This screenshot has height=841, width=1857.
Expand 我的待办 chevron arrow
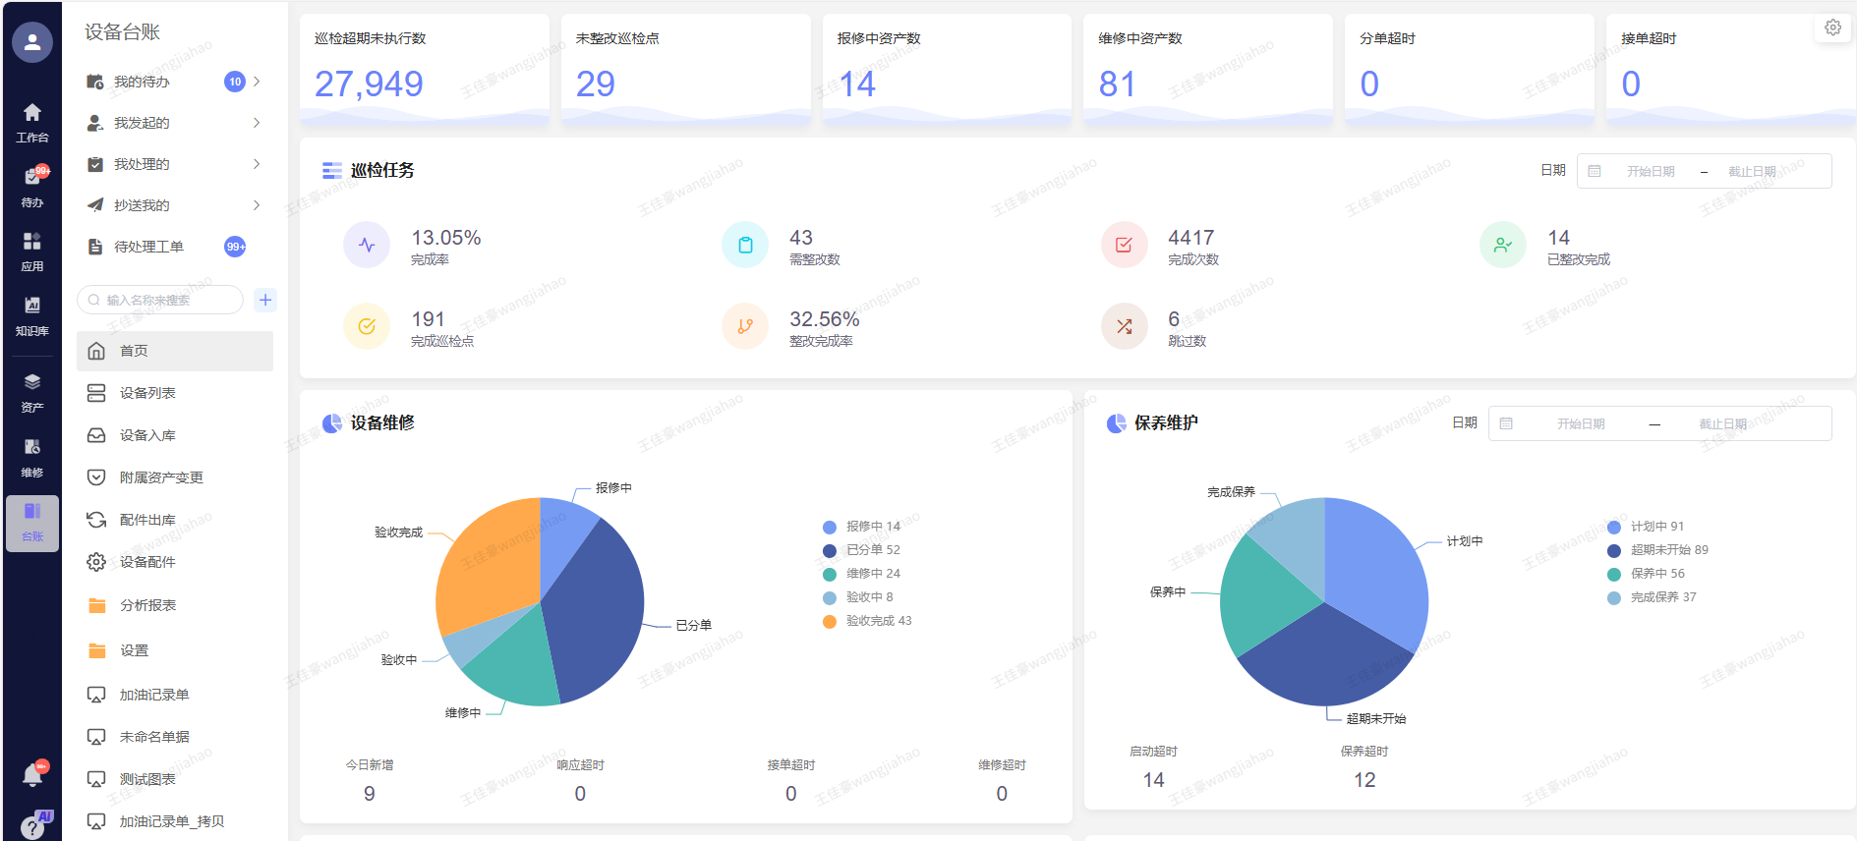(x=257, y=82)
